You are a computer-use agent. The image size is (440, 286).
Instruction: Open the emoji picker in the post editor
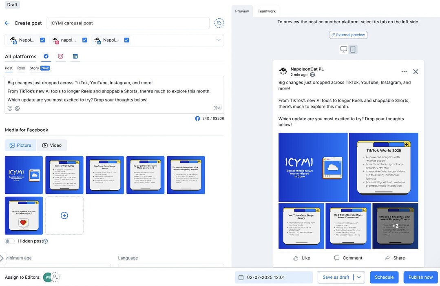(10, 108)
